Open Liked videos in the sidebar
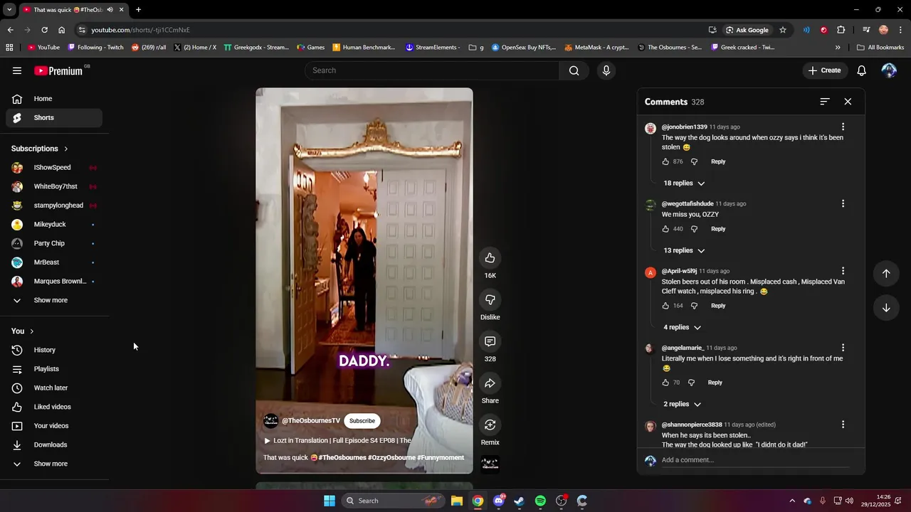Viewport: 911px width, 512px height. [x=54, y=407]
